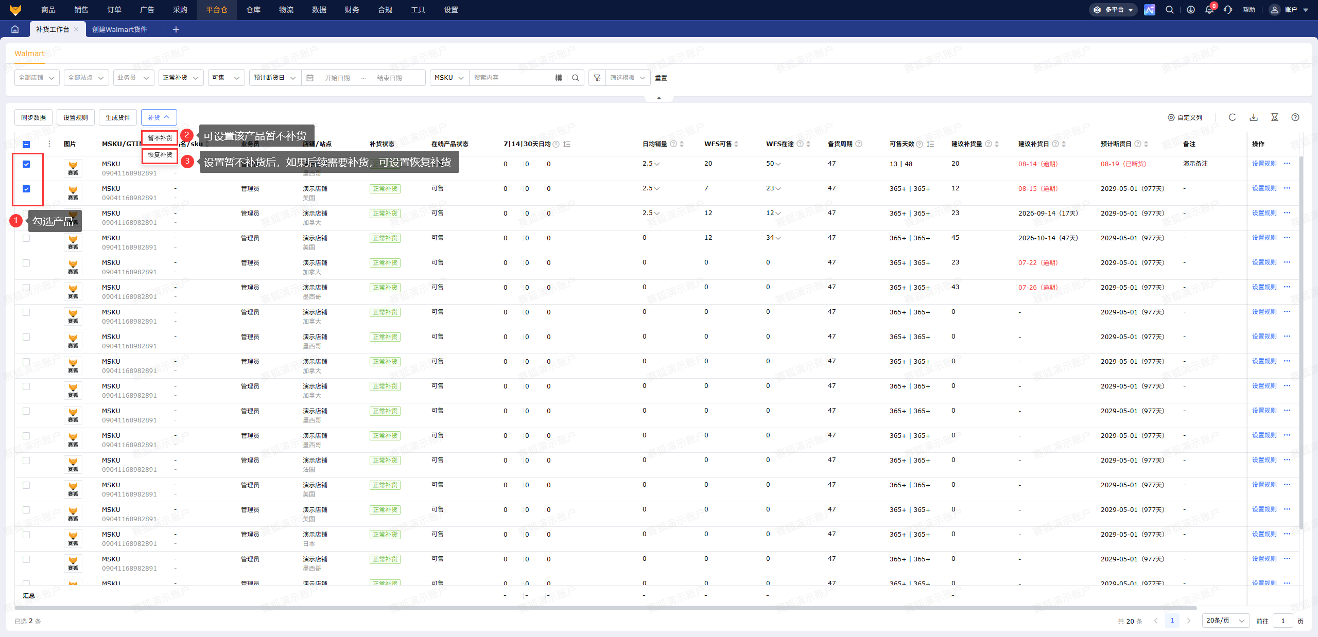The height and width of the screenshot is (637, 1318).
Task: Go to home tab icon
Action: [x=15, y=29]
